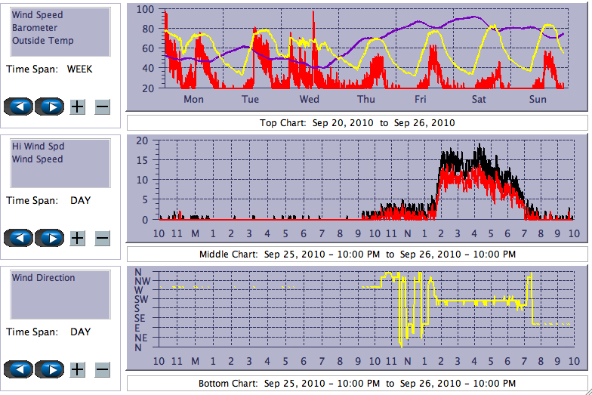The width and height of the screenshot is (592, 395).
Task: Click the Middle Chart date range caption
Action: pos(357,254)
